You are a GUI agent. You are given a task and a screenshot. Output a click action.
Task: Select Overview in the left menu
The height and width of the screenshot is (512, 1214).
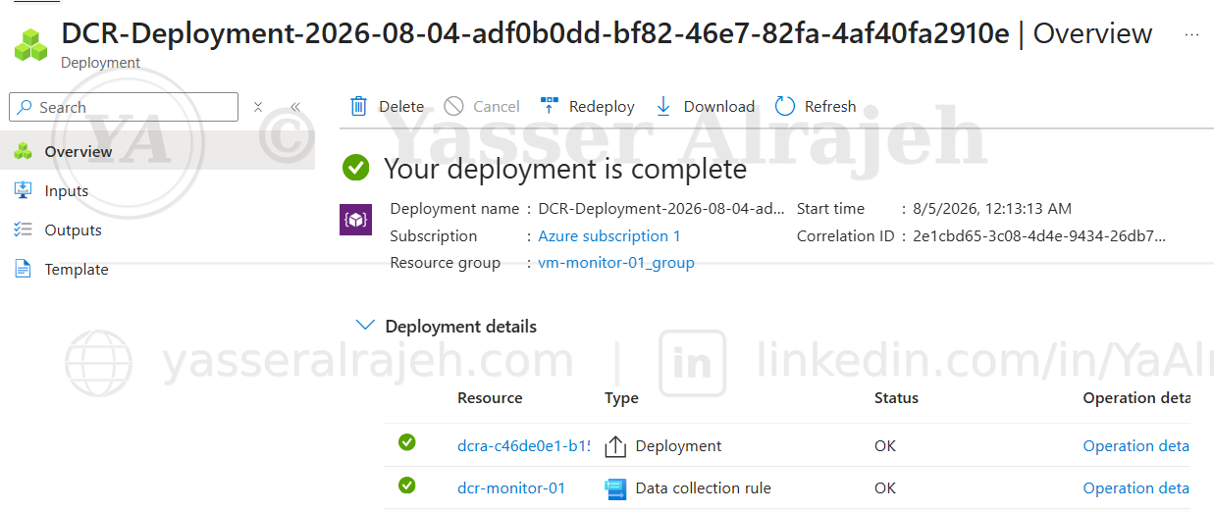[x=157, y=151]
